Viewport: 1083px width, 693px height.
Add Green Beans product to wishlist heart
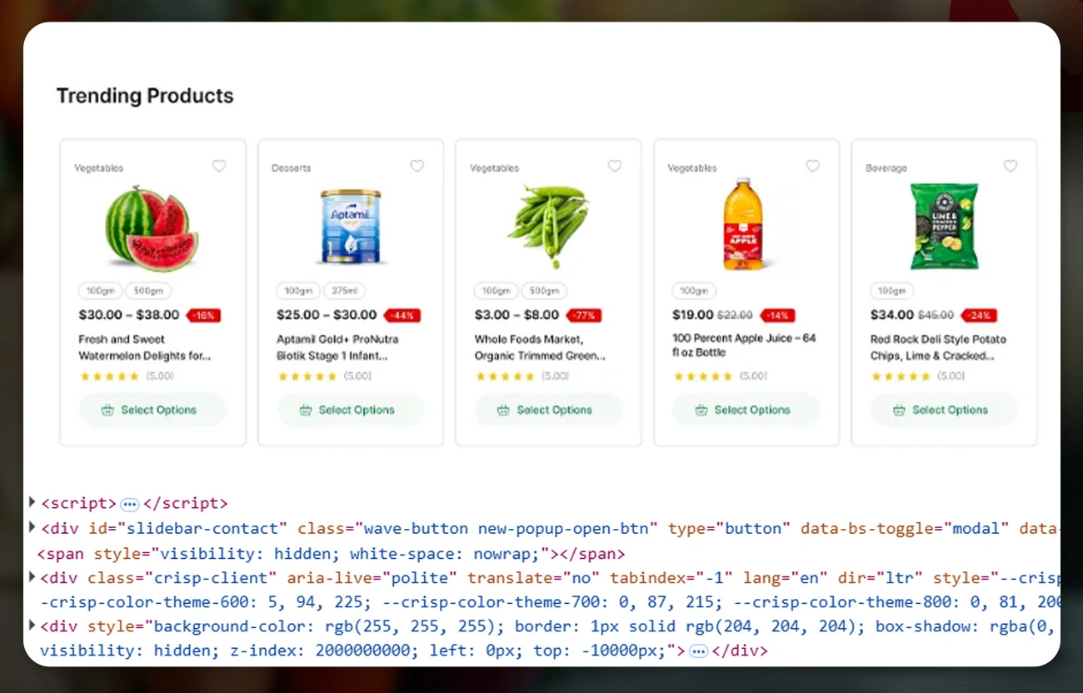pyautogui.click(x=615, y=166)
